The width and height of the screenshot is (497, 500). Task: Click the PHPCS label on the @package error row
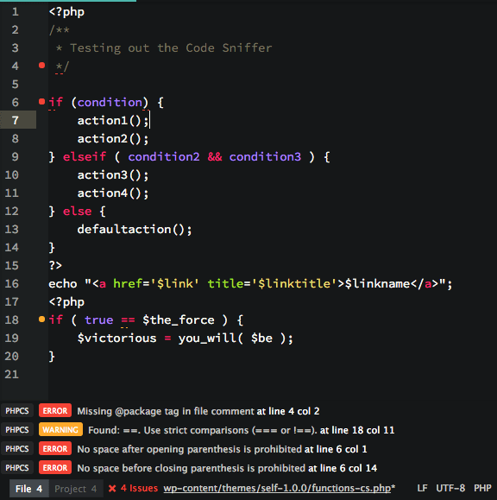pos(17,411)
